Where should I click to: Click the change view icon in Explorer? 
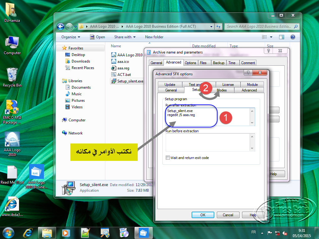tap(264, 37)
